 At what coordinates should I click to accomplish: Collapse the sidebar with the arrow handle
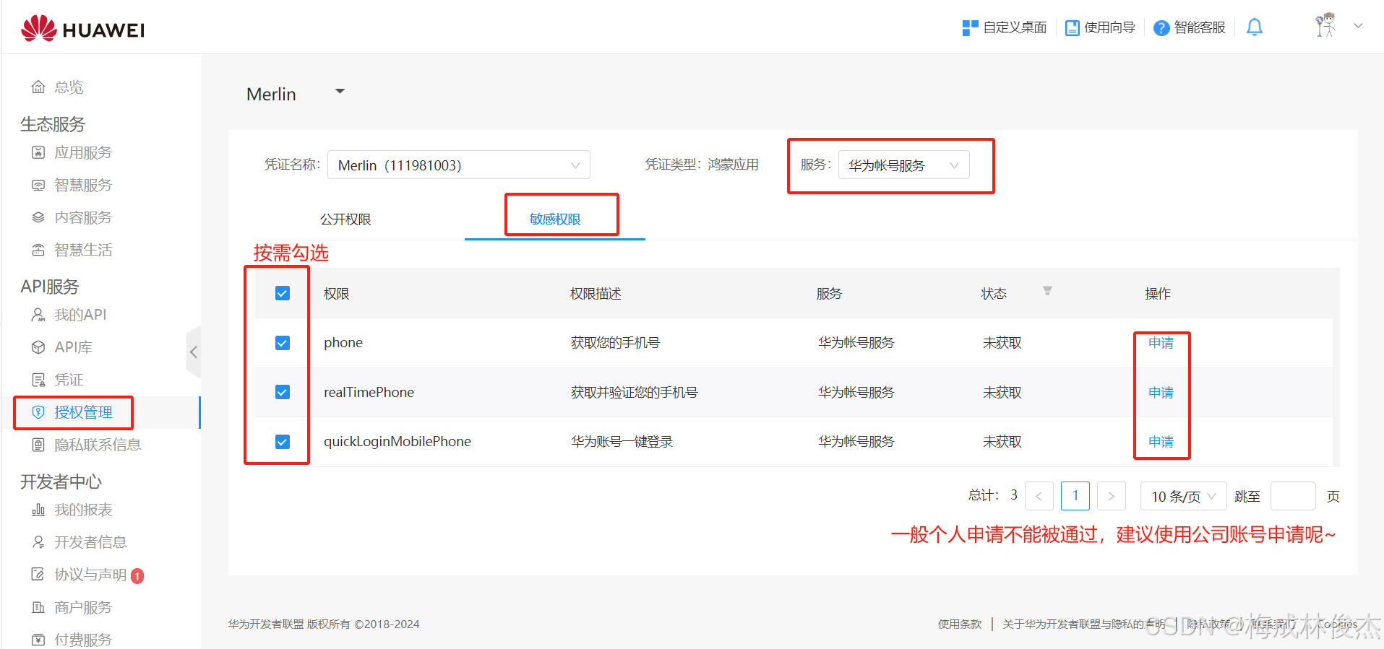pos(194,352)
